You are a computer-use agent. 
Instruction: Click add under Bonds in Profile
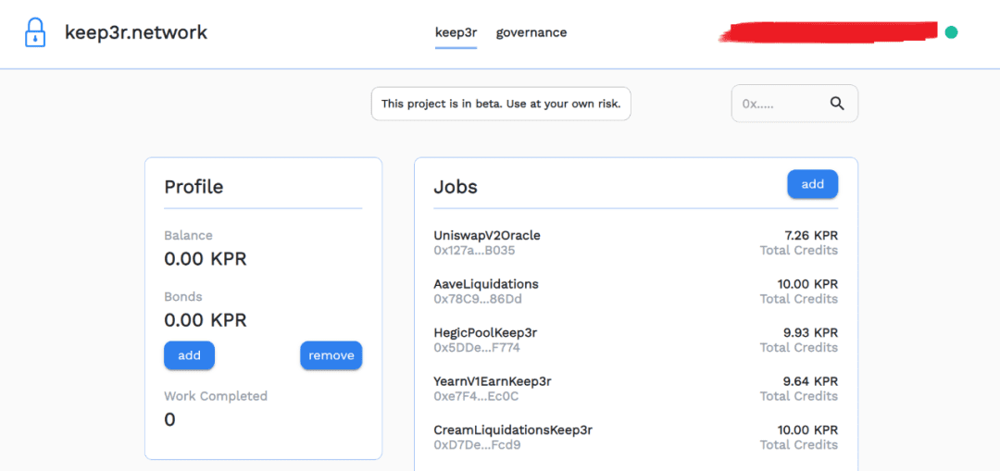click(190, 355)
